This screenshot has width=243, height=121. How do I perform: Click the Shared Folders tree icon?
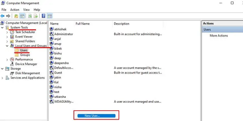pyautogui.click(x=12, y=41)
